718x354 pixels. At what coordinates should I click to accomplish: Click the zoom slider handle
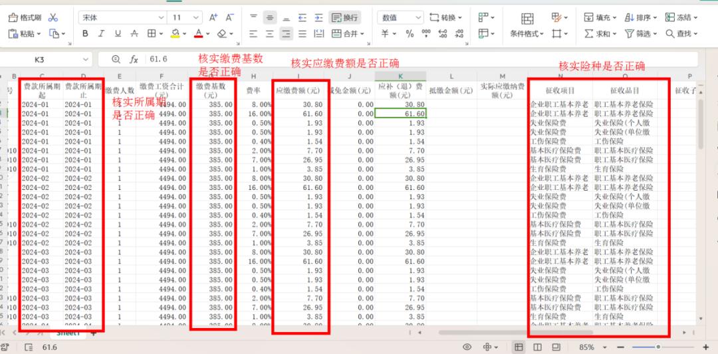point(658,347)
